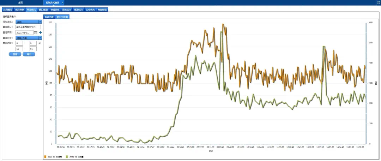The height and width of the screenshot is (161, 381).
Task: Click the fullscreen expand icon
Action: click(x=379, y=2)
